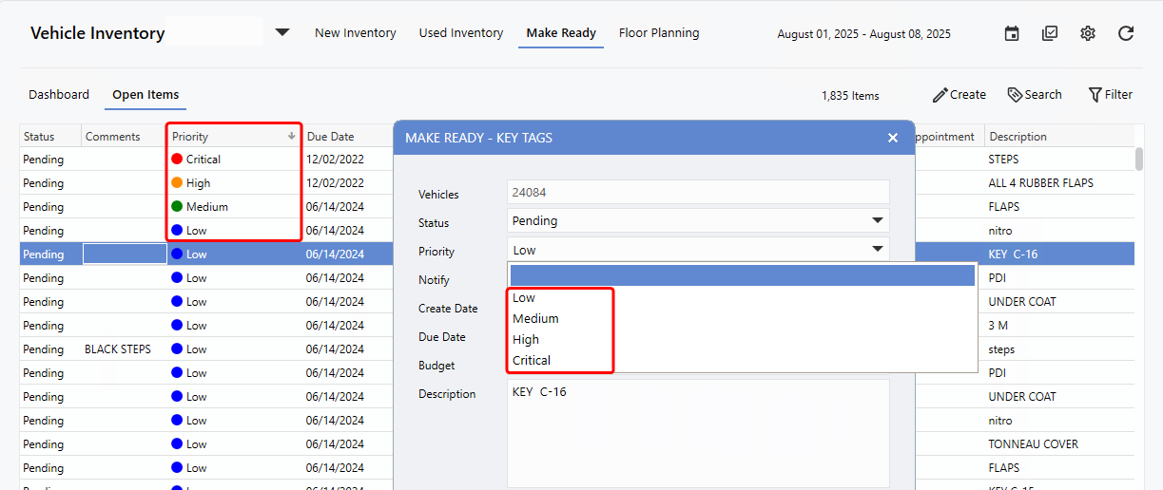Open the calendar date picker icon
The image size is (1163, 490).
[x=1012, y=33]
